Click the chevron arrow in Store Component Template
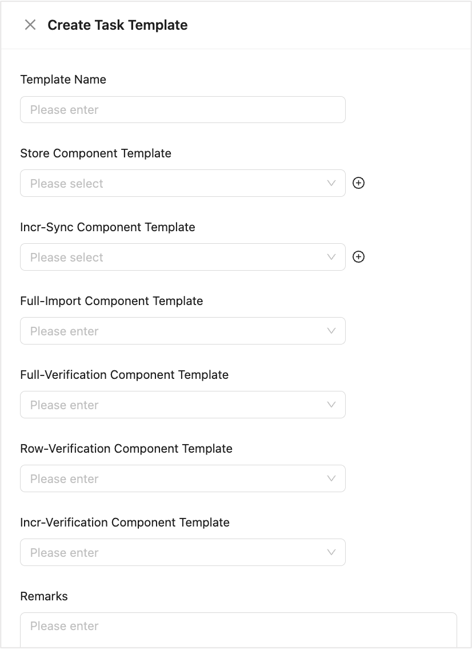The width and height of the screenshot is (472, 649). click(331, 183)
